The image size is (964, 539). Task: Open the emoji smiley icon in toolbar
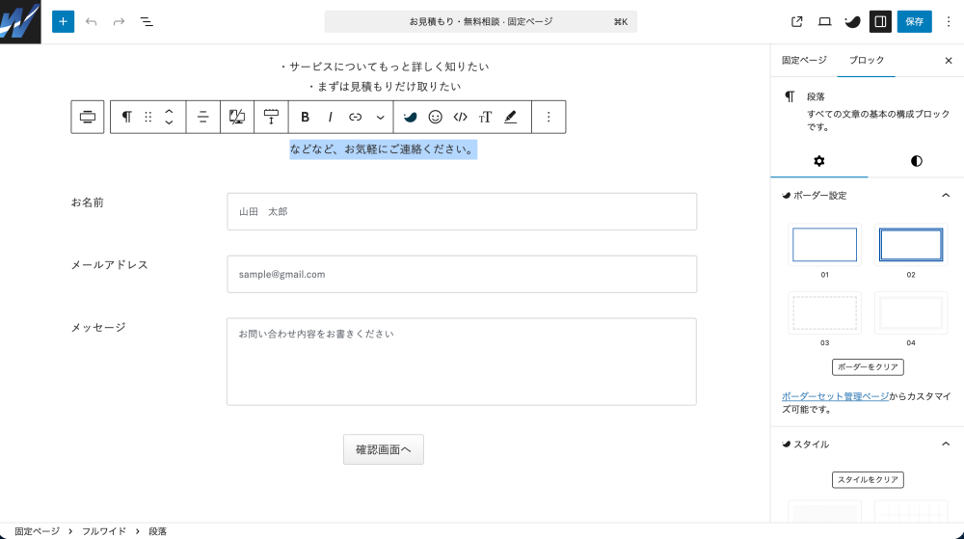(435, 117)
